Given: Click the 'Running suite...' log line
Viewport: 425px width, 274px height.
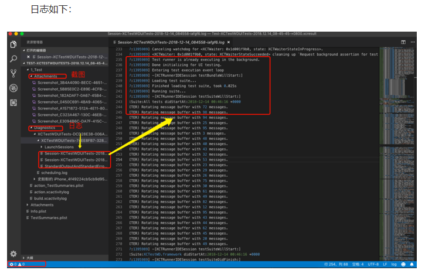Looking at the screenshot, I should 169,91.
